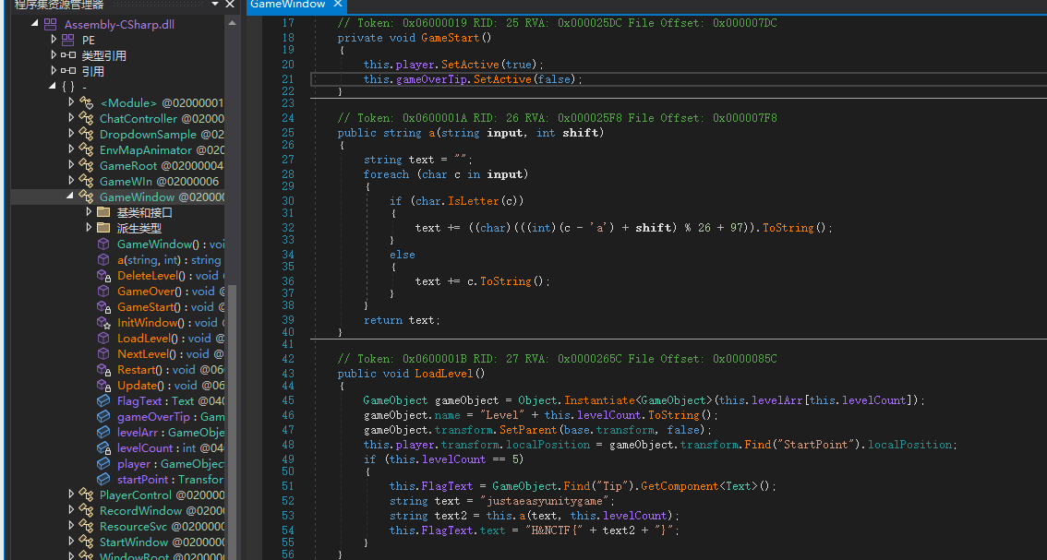Click the Assembly-CSharp.dll assembly icon

tap(51, 24)
